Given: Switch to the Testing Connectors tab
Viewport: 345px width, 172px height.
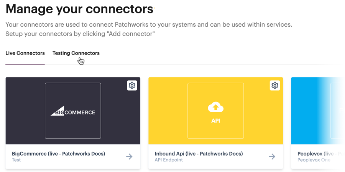Looking at the screenshot, I should [76, 53].
